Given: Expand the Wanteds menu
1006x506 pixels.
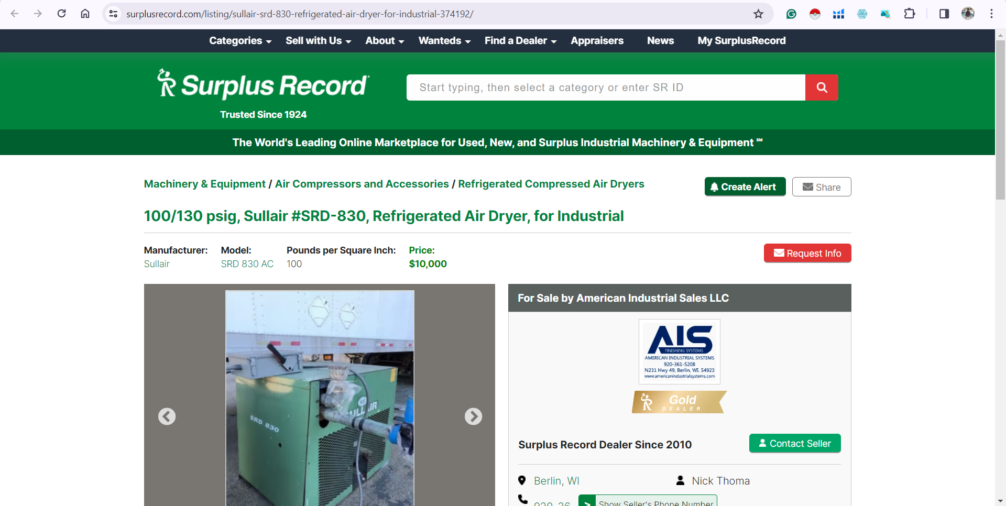Looking at the screenshot, I should 444,41.
